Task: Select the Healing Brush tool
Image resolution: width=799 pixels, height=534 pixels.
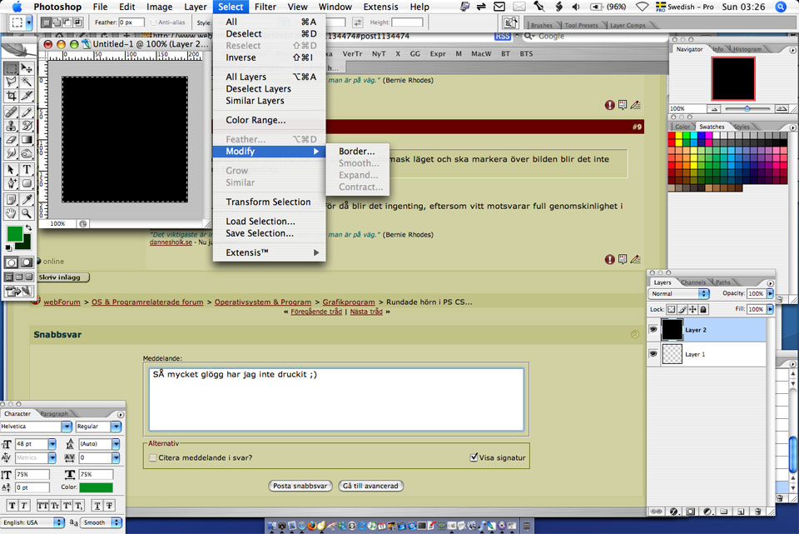Action: [x=11, y=112]
